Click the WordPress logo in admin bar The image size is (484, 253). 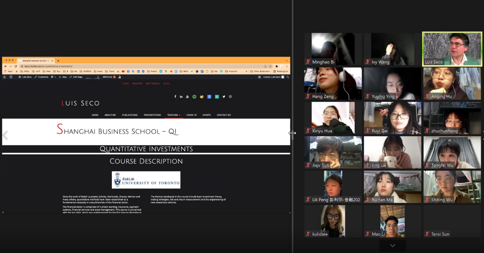pyautogui.click(x=11, y=77)
